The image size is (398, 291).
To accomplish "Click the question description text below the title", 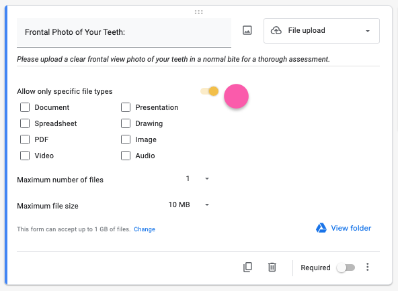I will pos(173,59).
